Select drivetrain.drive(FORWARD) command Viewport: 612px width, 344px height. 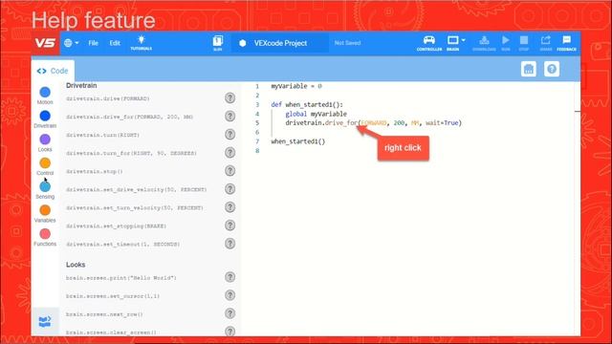pyautogui.click(x=108, y=98)
